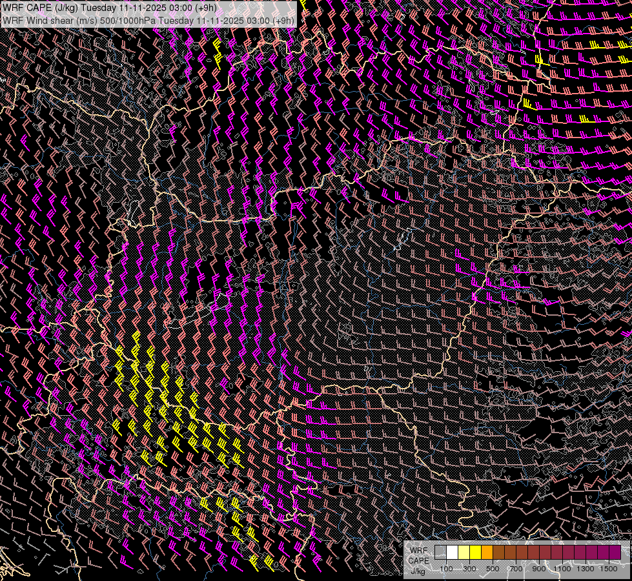Select the pale yellow CAPE legend swatch

pyautogui.click(x=464, y=553)
